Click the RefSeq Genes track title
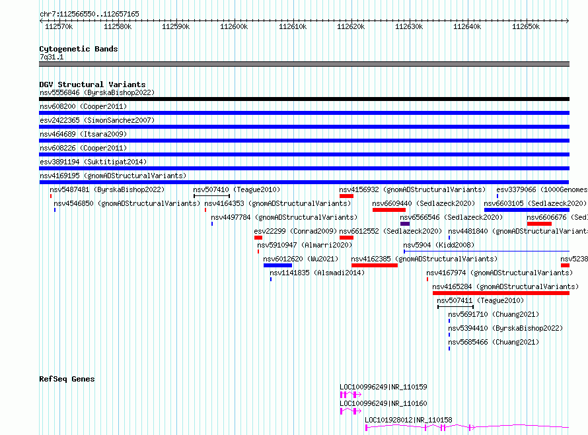The image size is (588, 435). [67, 379]
